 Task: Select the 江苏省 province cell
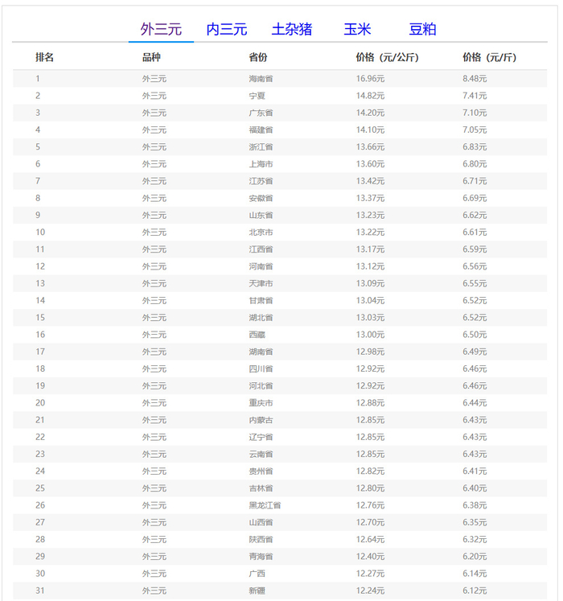point(261,181)
